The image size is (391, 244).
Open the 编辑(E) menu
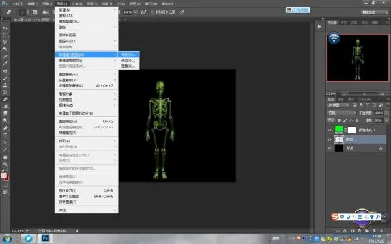coord(33,4)
